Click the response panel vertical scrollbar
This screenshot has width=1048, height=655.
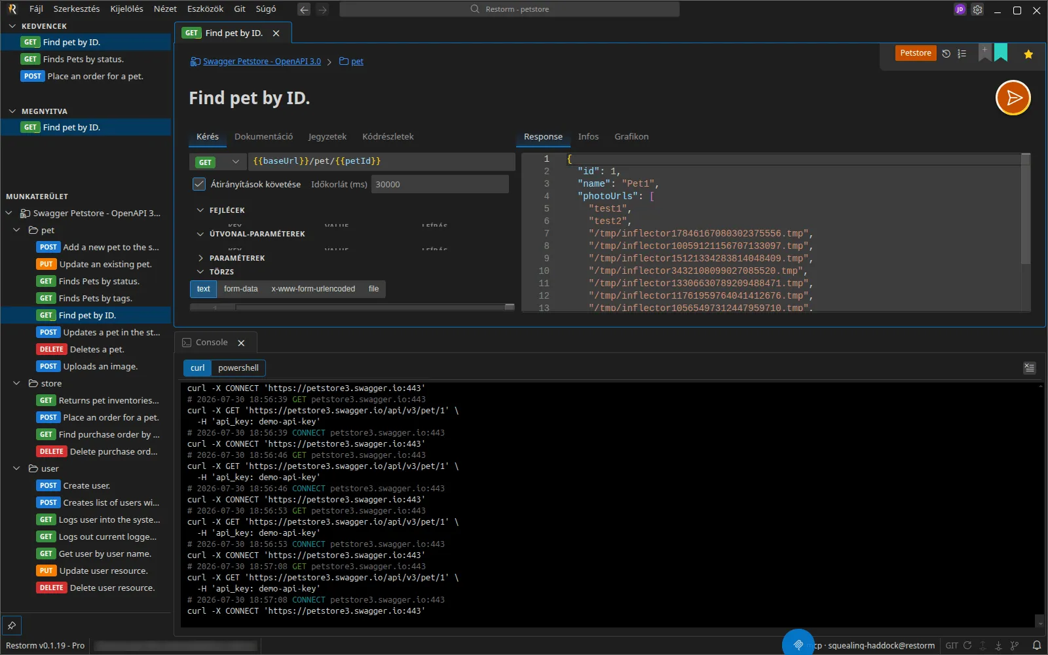coord(1026,210)
